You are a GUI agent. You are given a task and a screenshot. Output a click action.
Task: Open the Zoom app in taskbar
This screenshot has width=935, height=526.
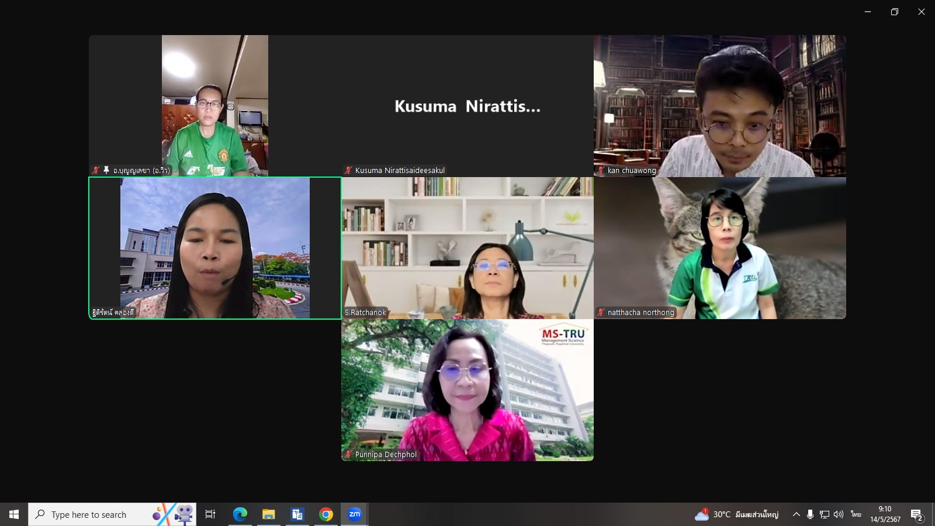[x=355, y=514]
